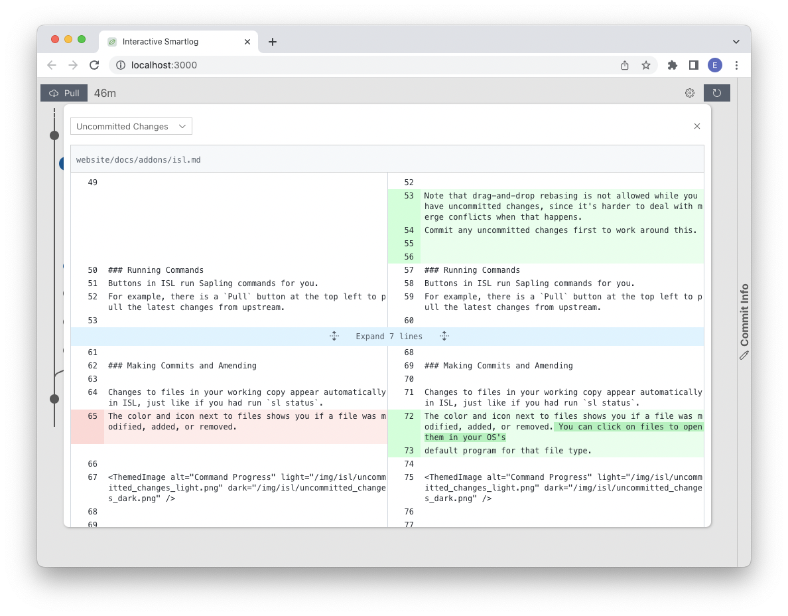Select the Interactive Smartlog tab
Image resolution: width=788 pixels, height=616 pixels.
coord(178,42)
